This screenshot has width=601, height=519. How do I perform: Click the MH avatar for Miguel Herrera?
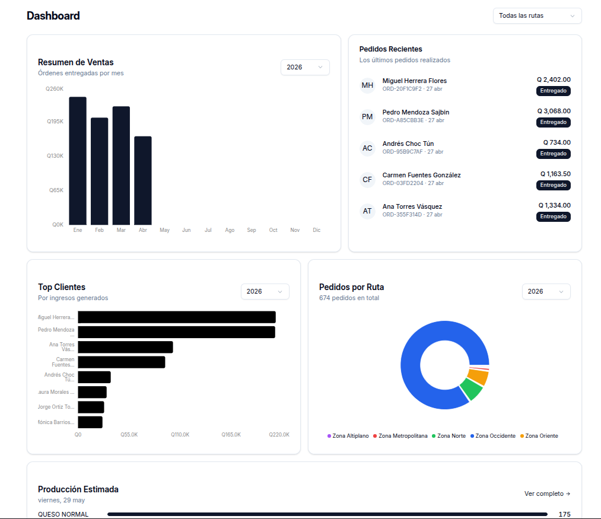tap(367, 85)
